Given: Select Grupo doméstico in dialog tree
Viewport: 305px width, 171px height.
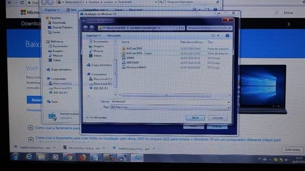Looking at the screenshot, I should (x=100, y=65).
